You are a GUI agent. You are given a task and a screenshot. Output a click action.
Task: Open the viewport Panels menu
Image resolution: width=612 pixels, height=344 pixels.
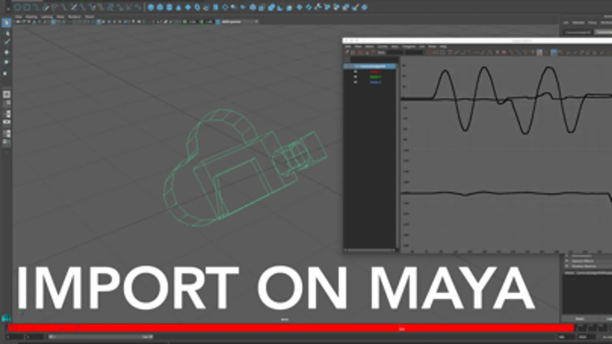89,17
